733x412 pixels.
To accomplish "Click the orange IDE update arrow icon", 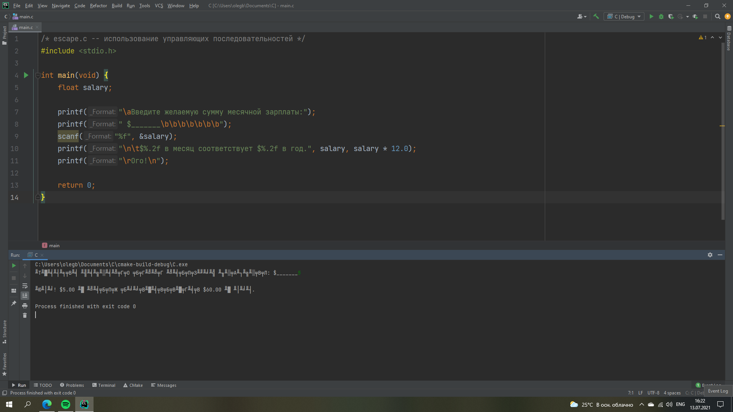I will pos(728,16).
